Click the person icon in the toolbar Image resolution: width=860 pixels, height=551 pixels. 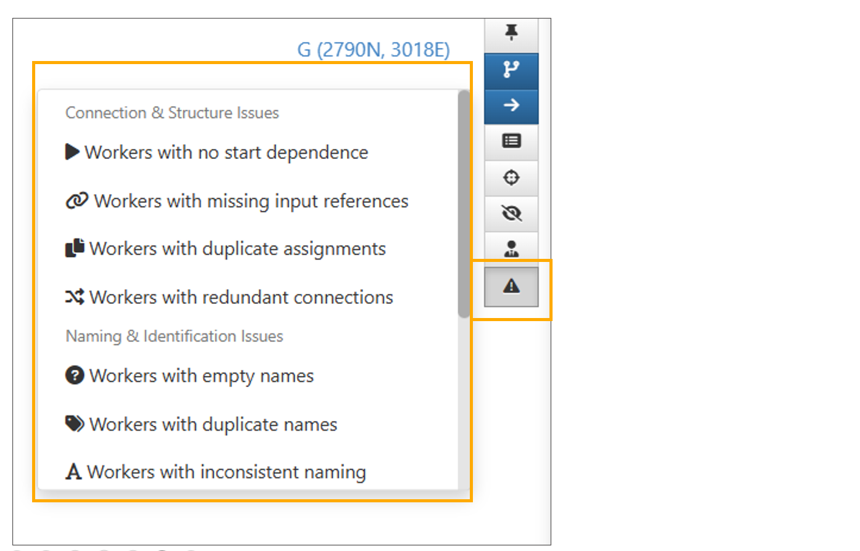(511, 249)
